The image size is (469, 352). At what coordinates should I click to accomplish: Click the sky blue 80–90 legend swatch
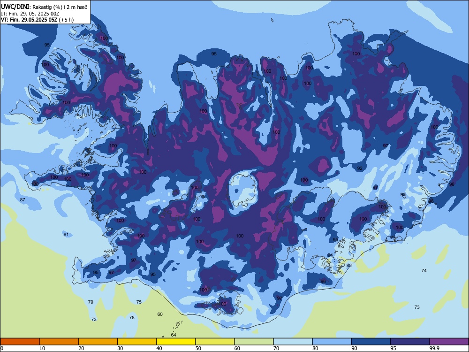[x=332, y=342]
